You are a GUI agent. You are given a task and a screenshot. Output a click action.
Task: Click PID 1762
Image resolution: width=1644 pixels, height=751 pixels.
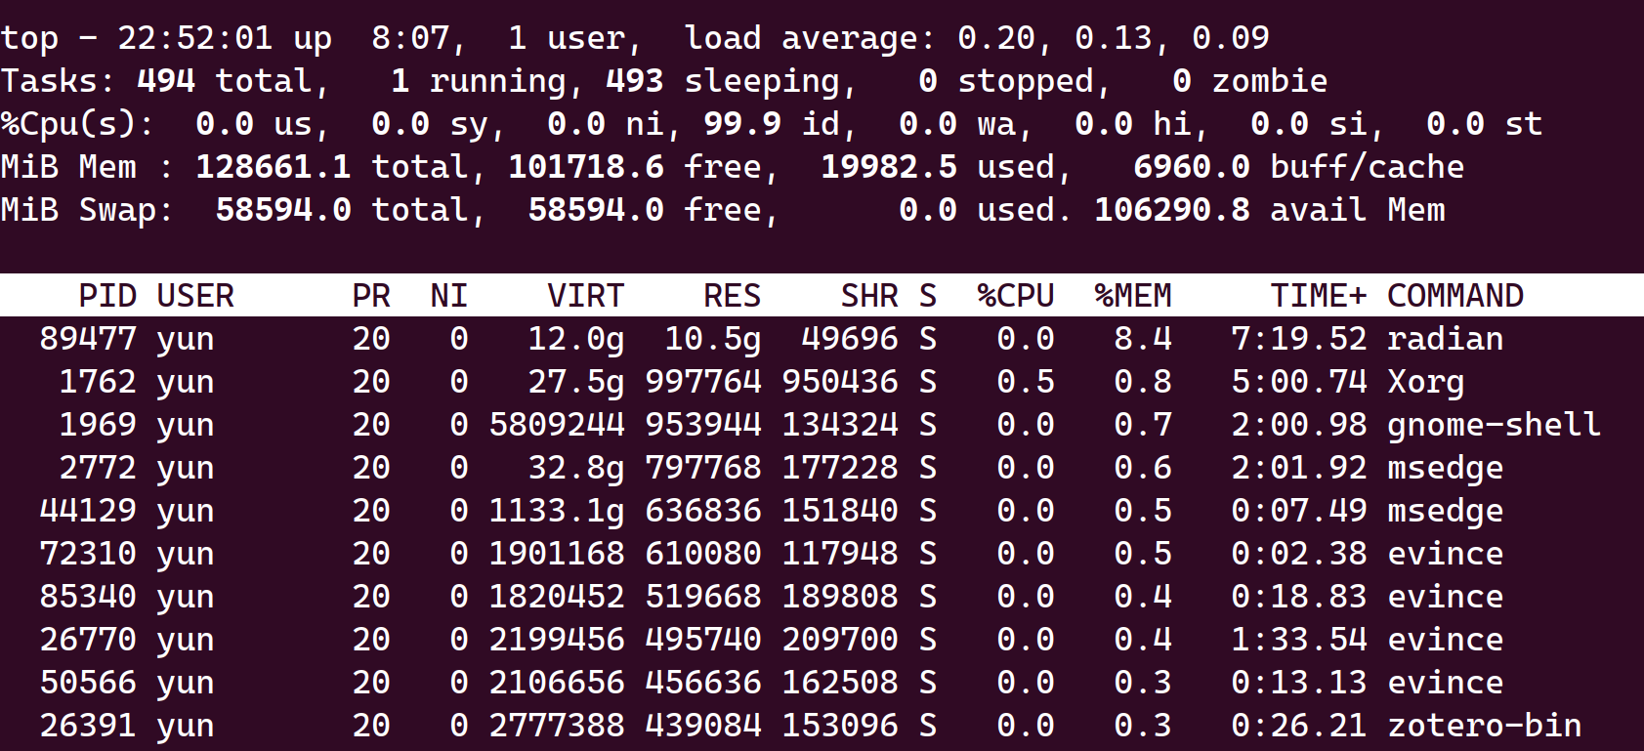pos(98,382)
